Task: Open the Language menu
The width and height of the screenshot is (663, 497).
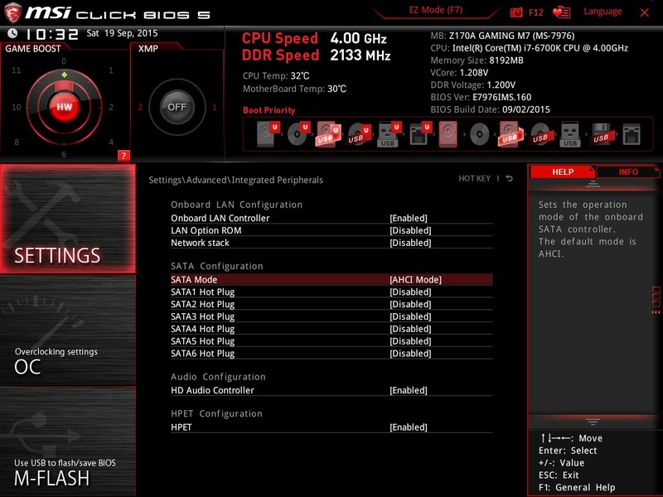Action: pos(603,11)
